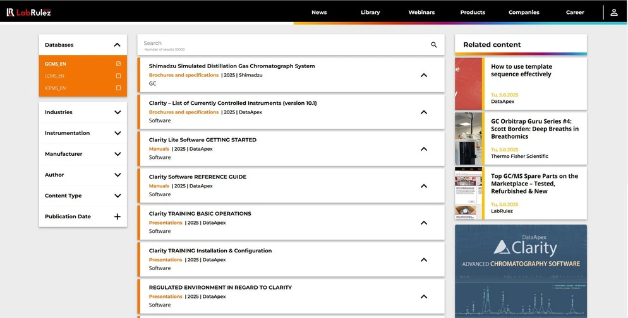Expand the Industries filter
The image size is (628, 318).
tap(117, 112)
